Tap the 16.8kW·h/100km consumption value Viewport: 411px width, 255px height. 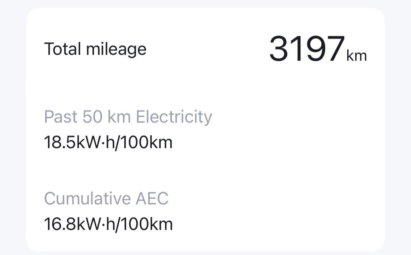click(x=108, y=224)
